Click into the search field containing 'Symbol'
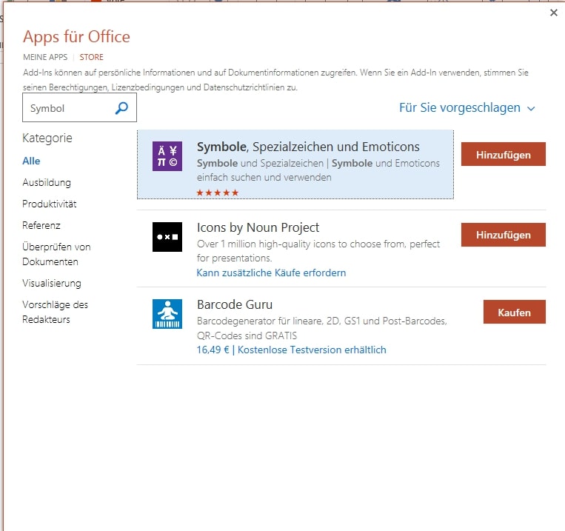The image size is (565, 531). pyautogui.click(x=68, y=108)
